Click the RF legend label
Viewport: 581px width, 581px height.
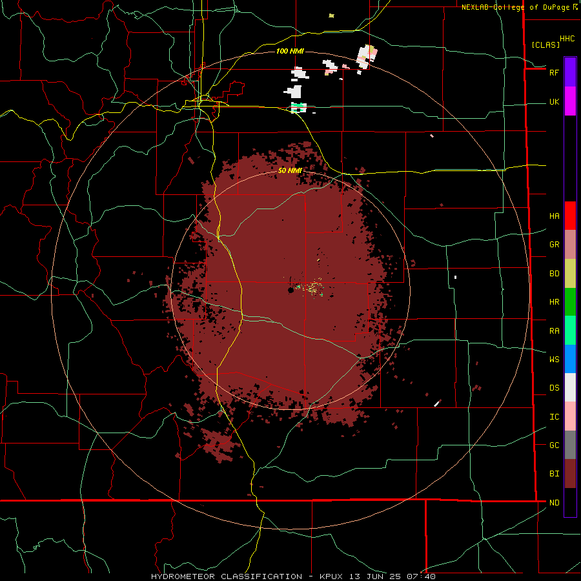pyautogui.click(x=554, y=72)
